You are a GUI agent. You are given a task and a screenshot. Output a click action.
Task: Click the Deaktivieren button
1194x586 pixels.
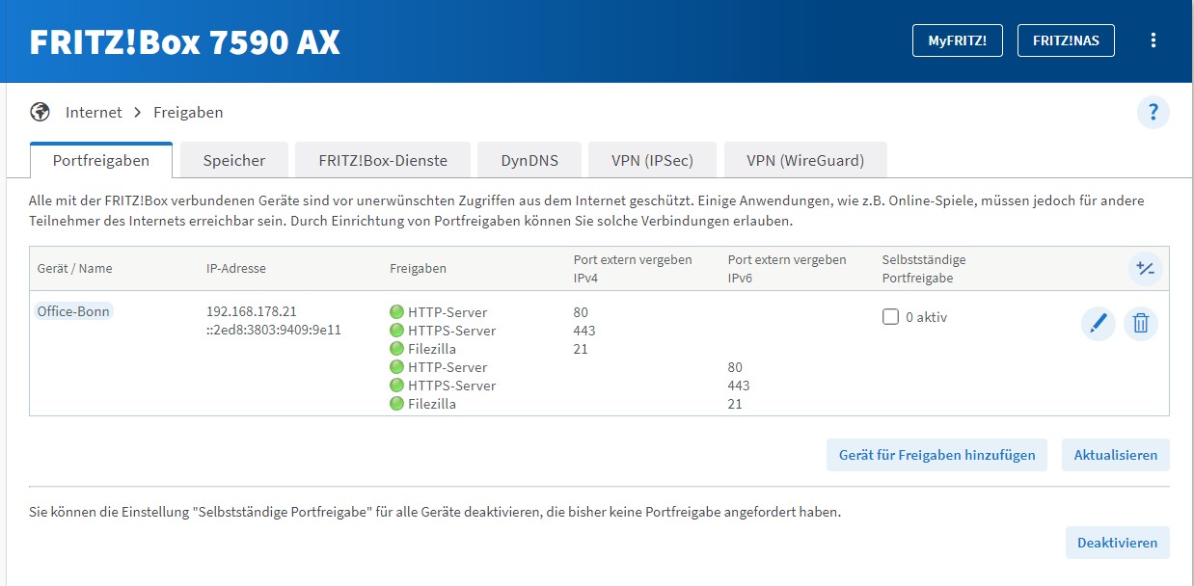[x=1118, y=543]
